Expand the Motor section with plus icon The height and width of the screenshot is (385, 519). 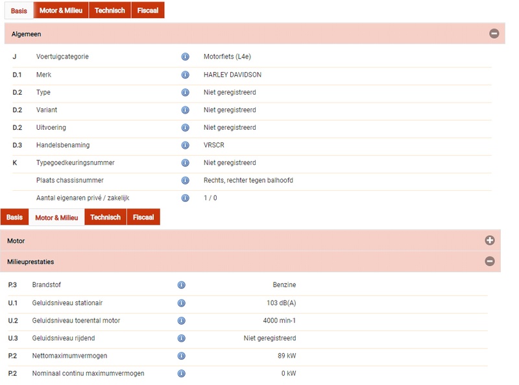coord(490,240)
